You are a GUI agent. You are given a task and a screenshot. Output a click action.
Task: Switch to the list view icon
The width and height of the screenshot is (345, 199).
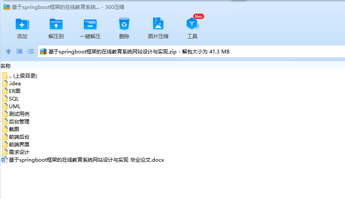31,52
